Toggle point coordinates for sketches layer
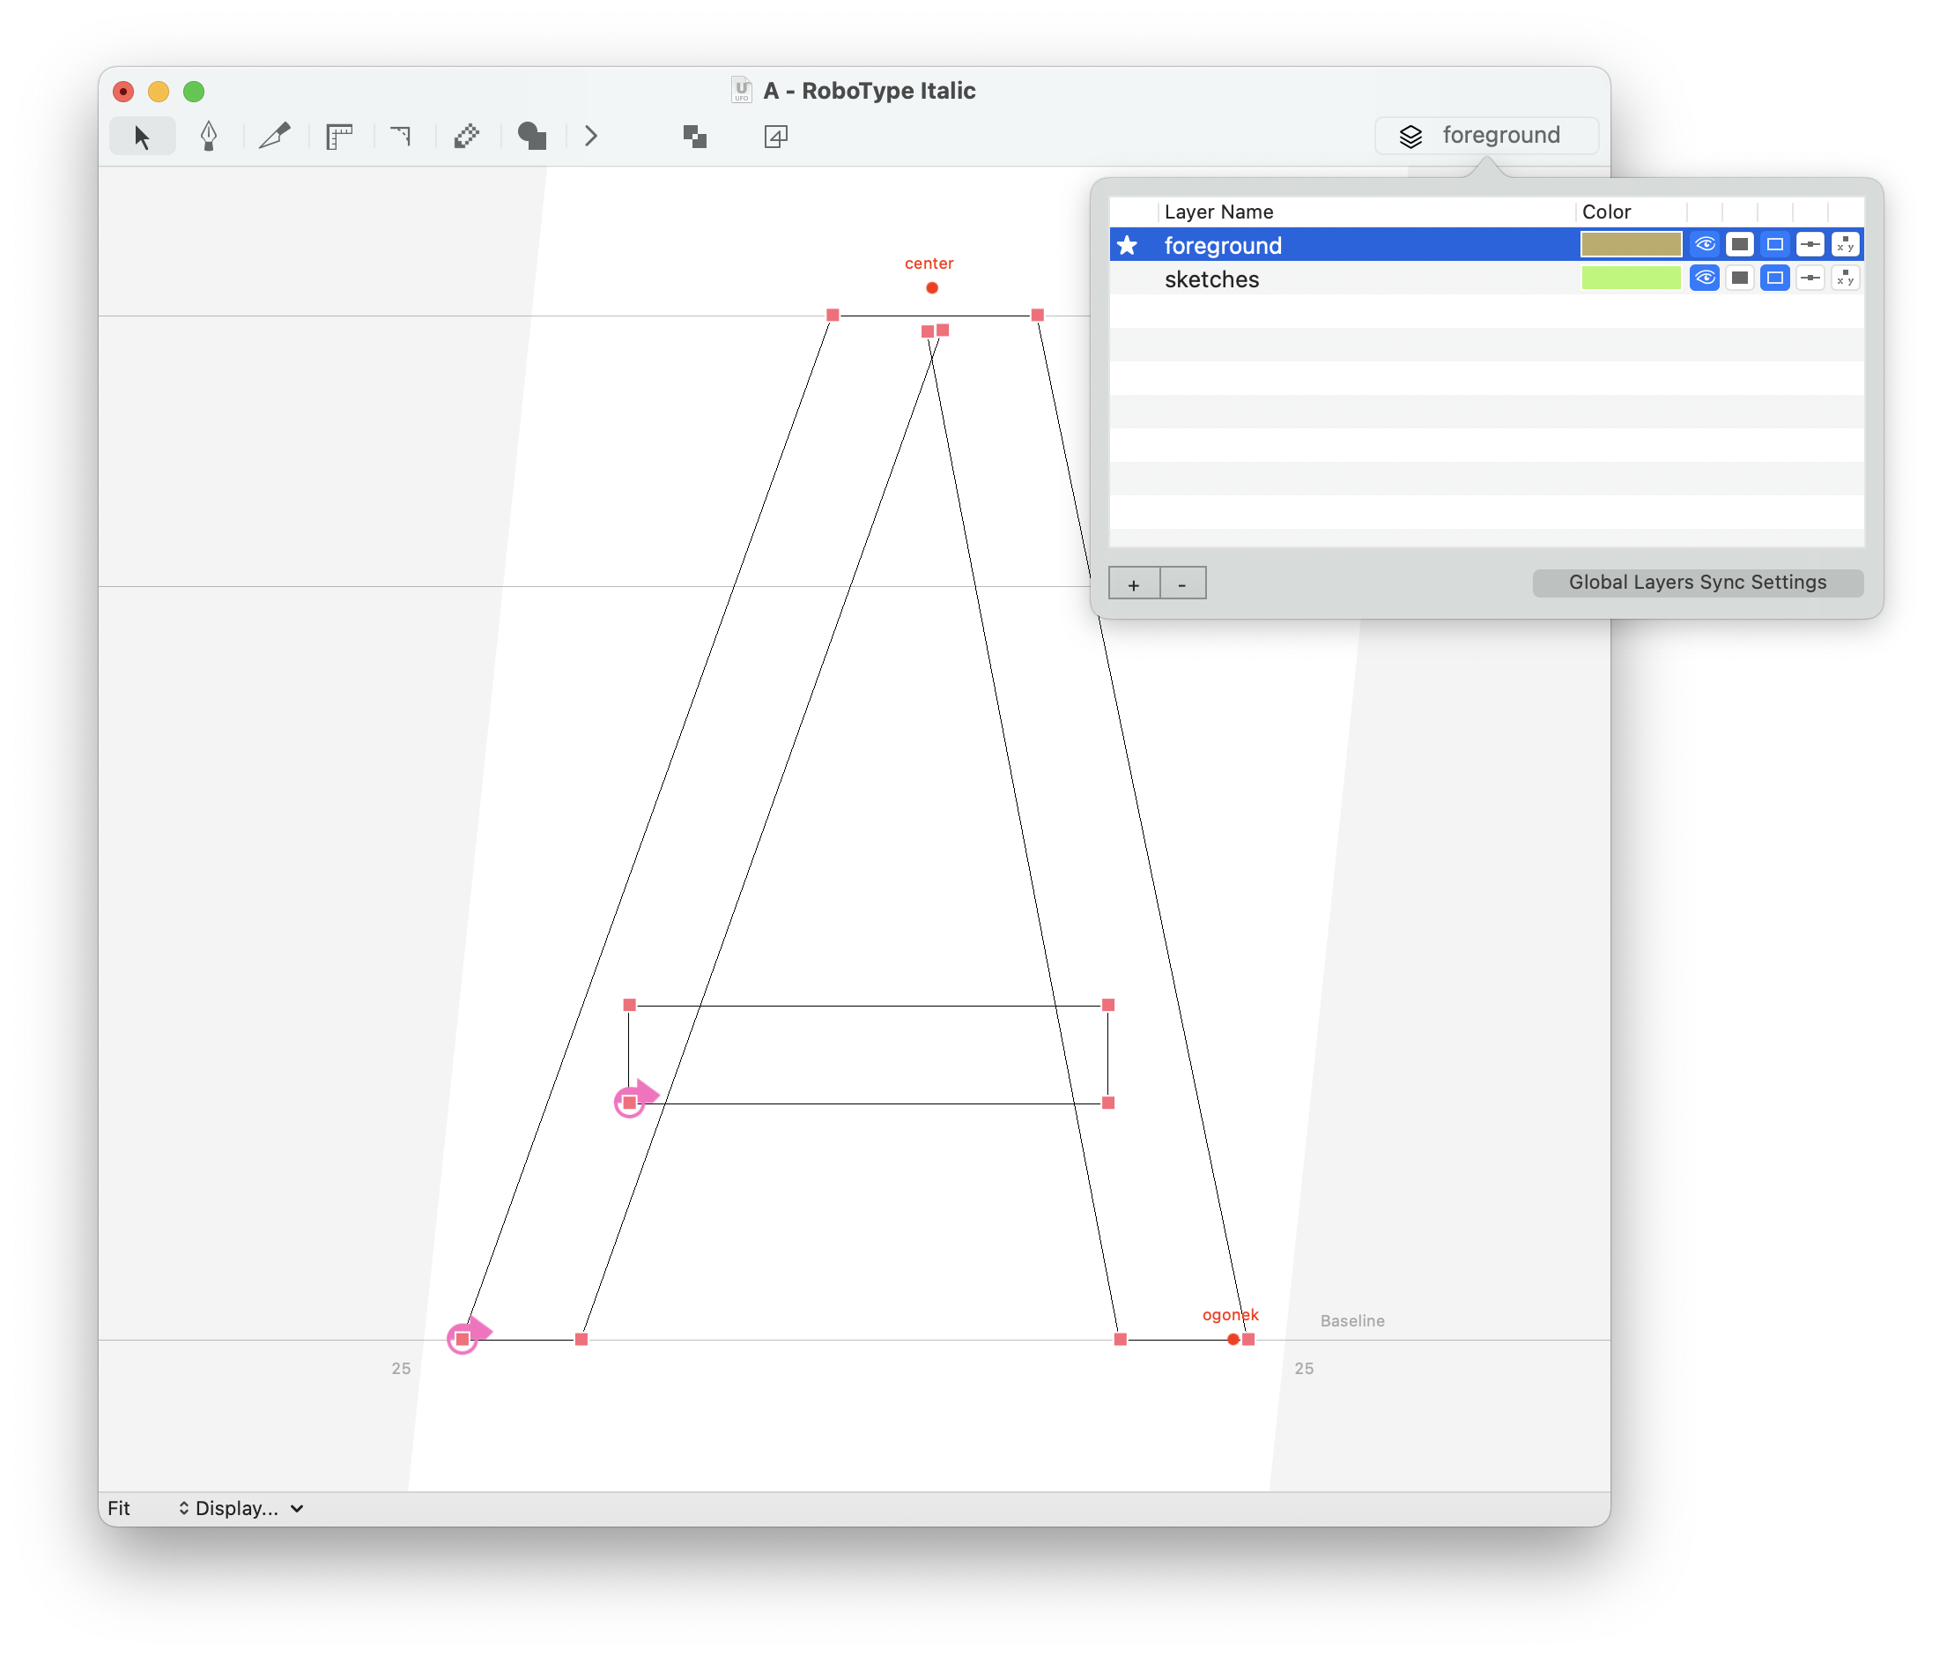Image resolution: width=1947 pixels, height=1657 pixels. [x=1845, y=278]
